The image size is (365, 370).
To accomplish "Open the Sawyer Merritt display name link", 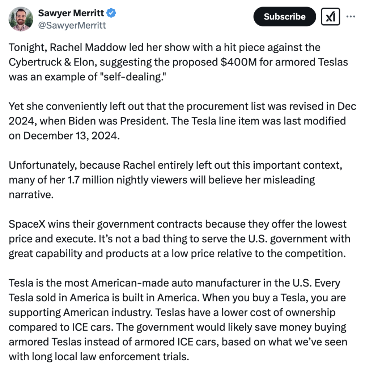I will (71, 13).
